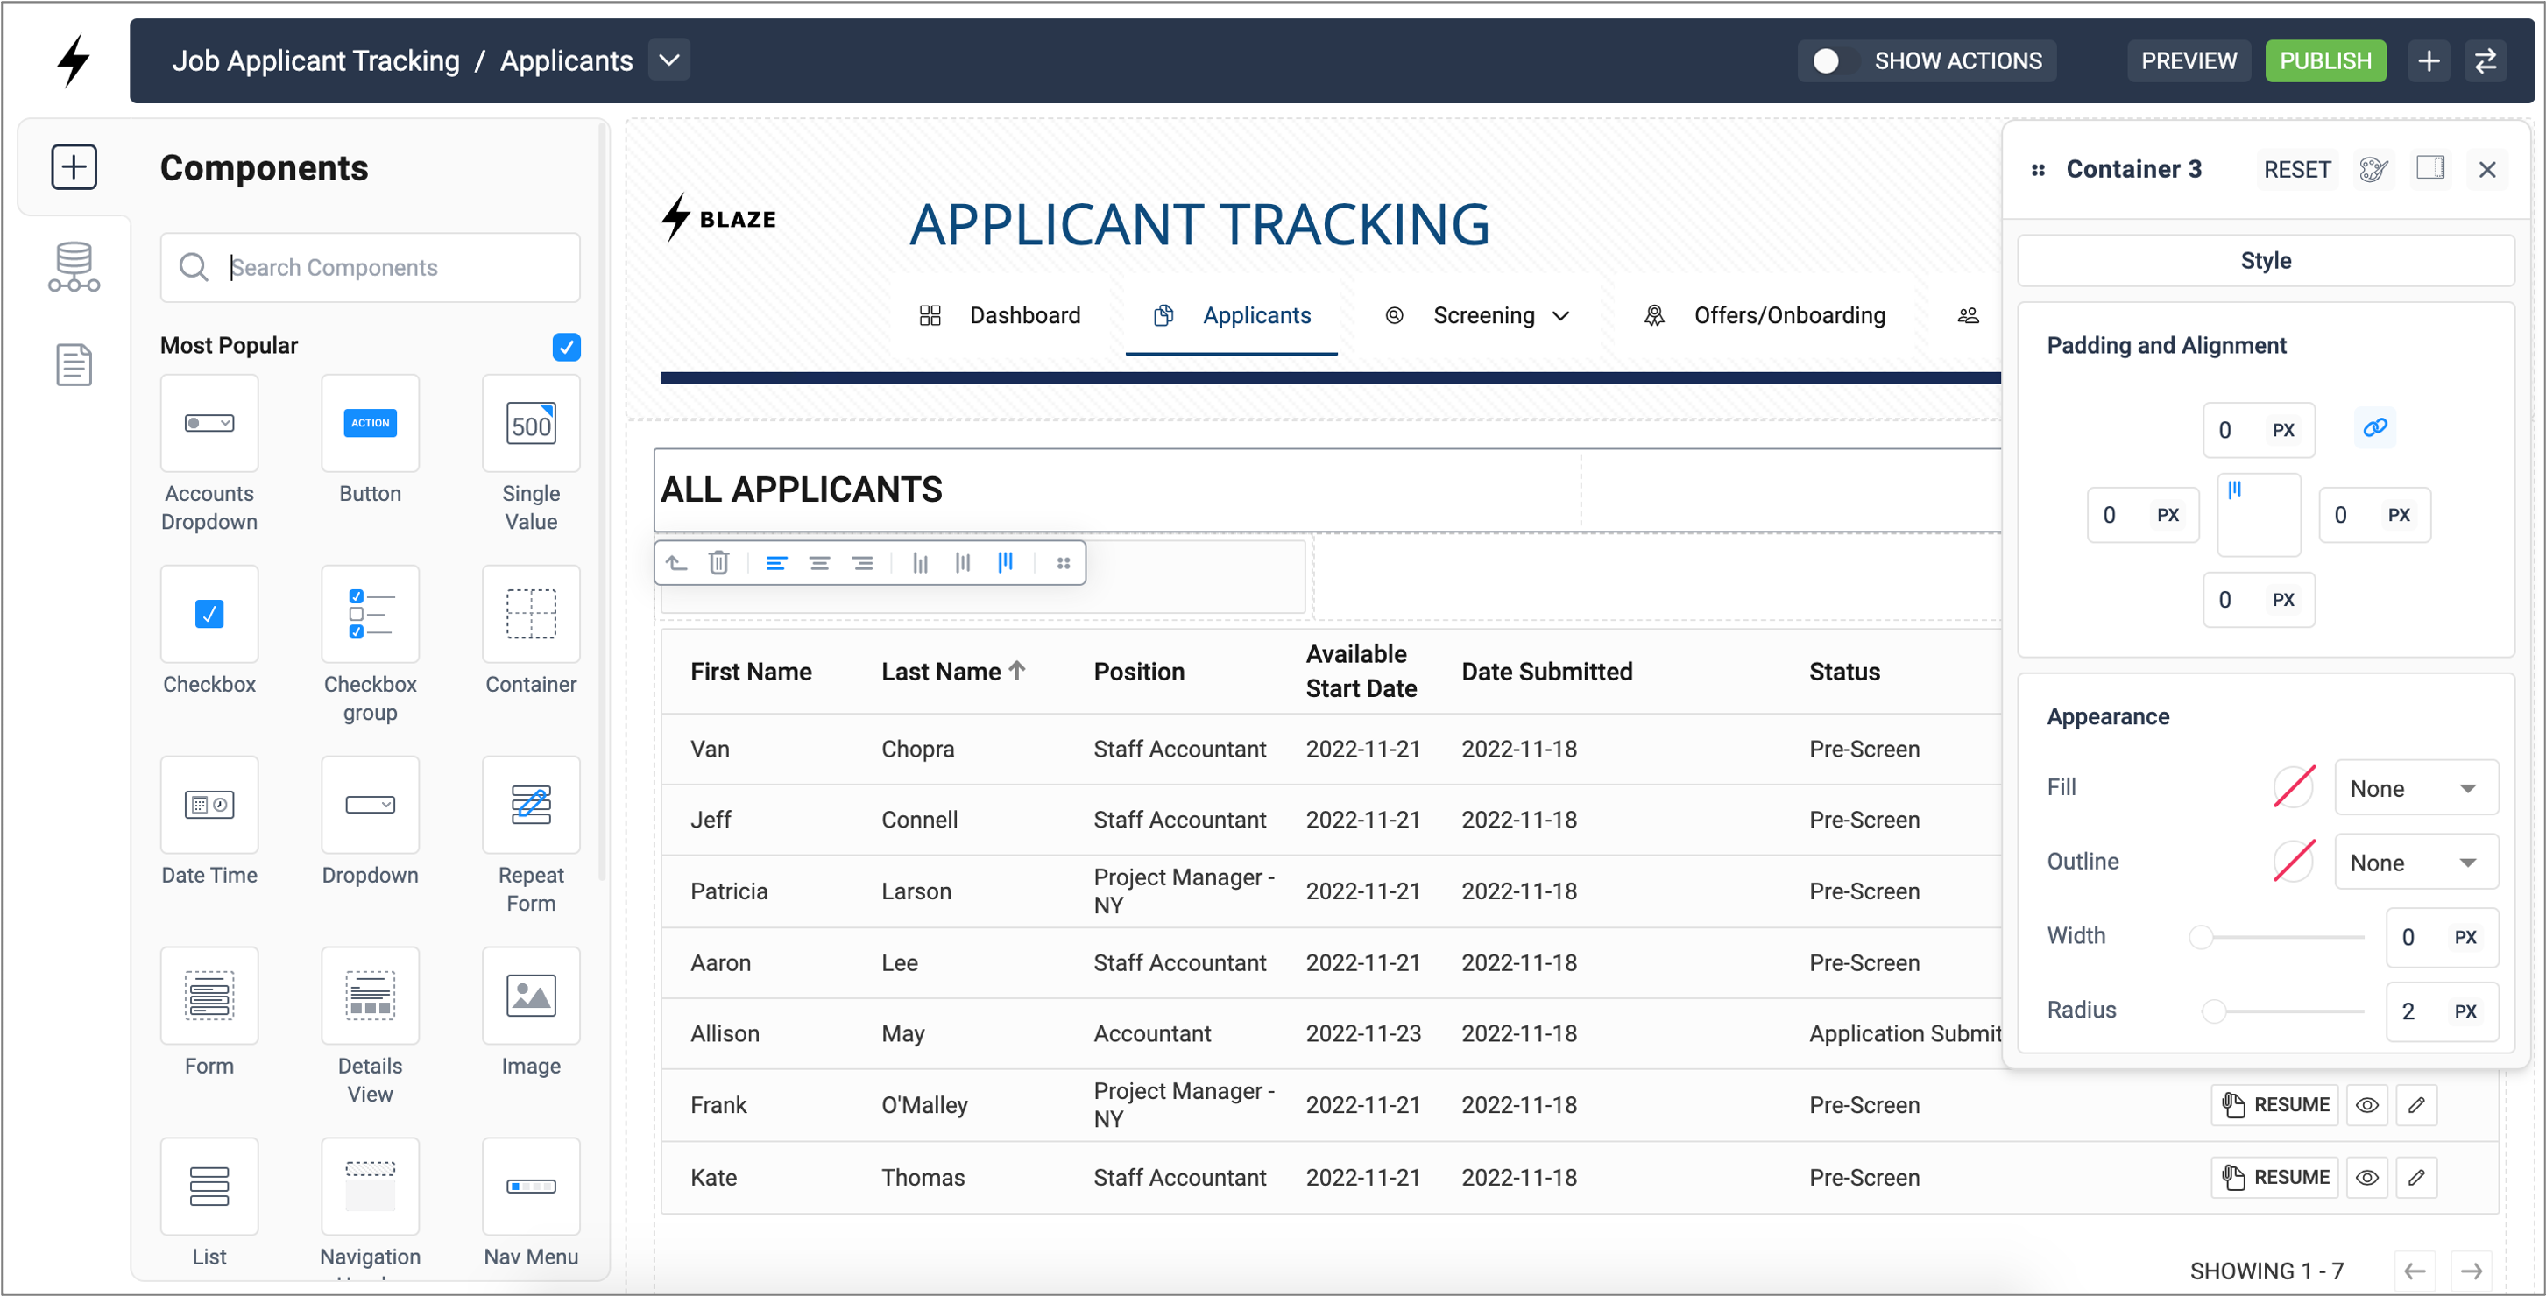
Task: Uncheck the Most Popular checkbox
Action: coord(566,347)
